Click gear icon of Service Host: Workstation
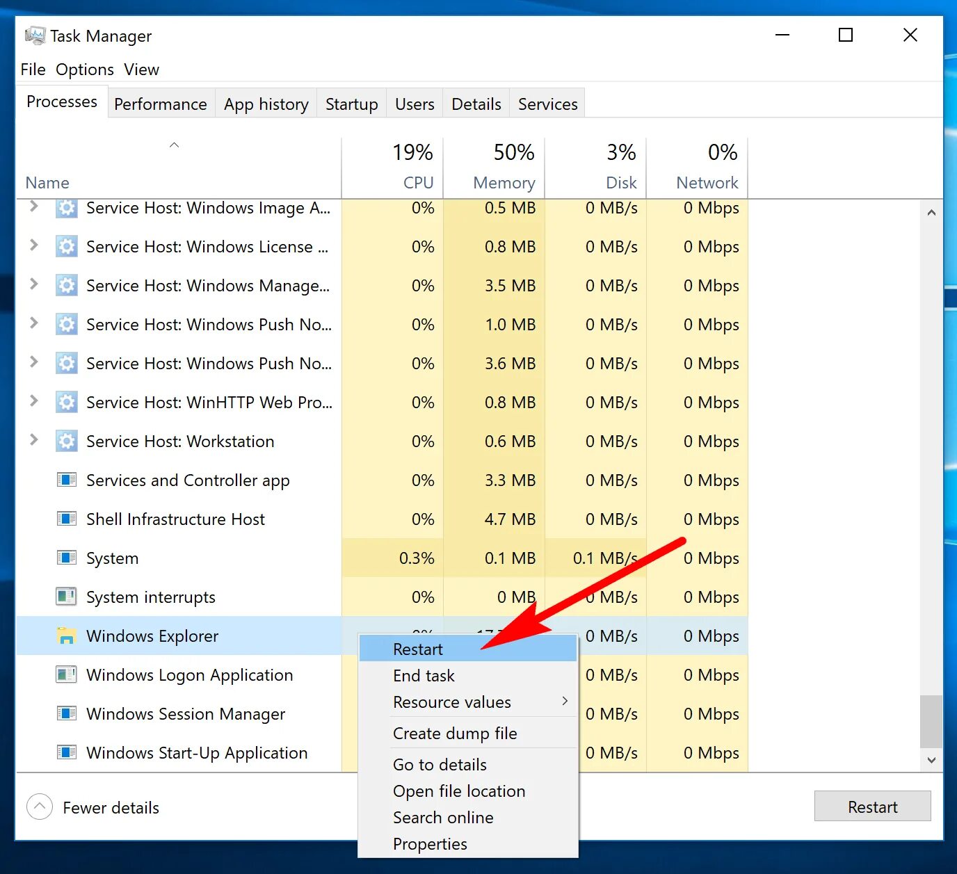Screen dimensions: 957x874 [x=66, y=441]
